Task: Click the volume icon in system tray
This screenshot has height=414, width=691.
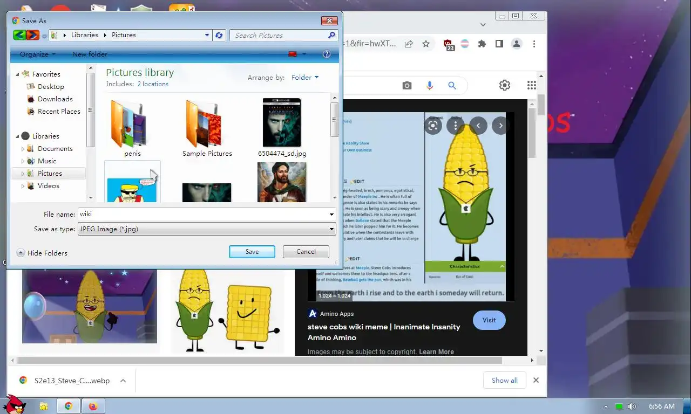Action: point(632,406)
